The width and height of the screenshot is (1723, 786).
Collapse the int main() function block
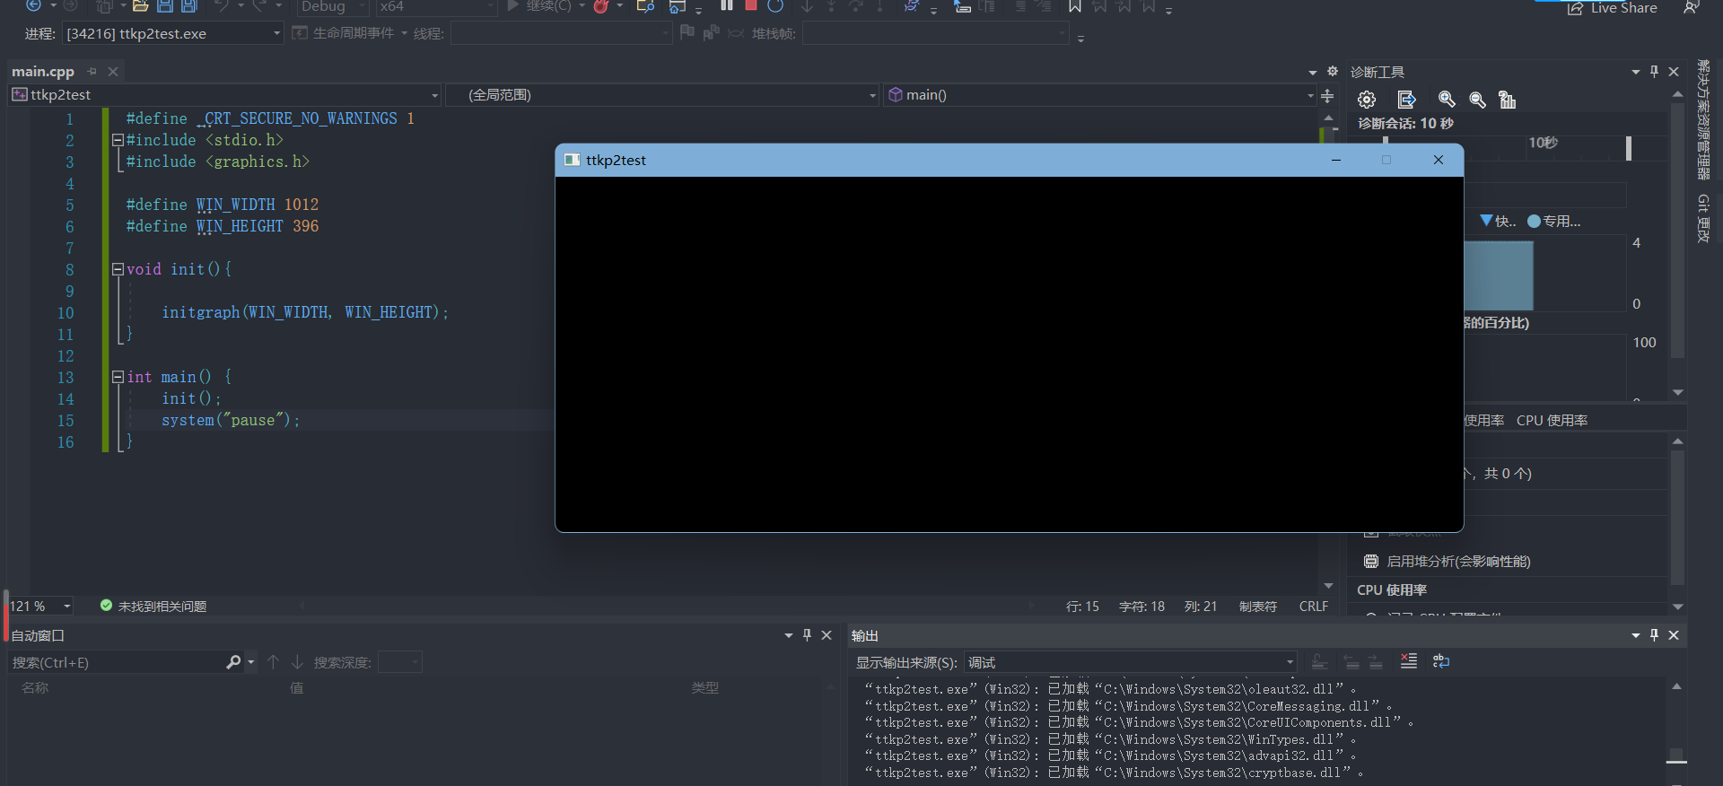coord(117,377)
